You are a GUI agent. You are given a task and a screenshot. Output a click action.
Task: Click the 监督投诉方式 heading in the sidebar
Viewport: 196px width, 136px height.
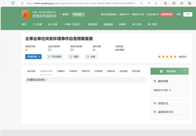[x=166, y=112]
